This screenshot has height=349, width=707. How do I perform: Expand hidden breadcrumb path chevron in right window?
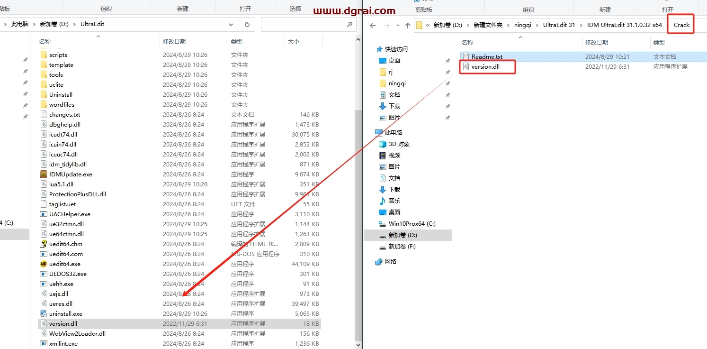click(x=428, y=25)
